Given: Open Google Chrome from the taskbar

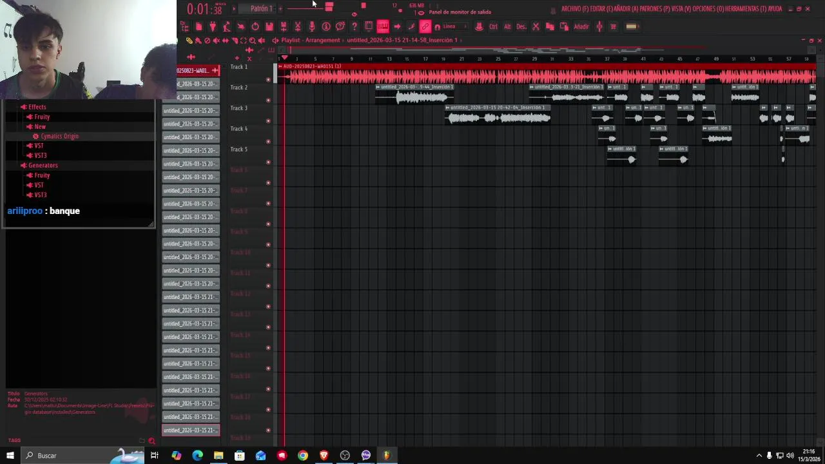Looking at the screenshot, I should [303, 456].
